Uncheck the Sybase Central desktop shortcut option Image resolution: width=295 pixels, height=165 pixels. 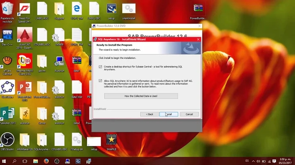coord(100,67)
